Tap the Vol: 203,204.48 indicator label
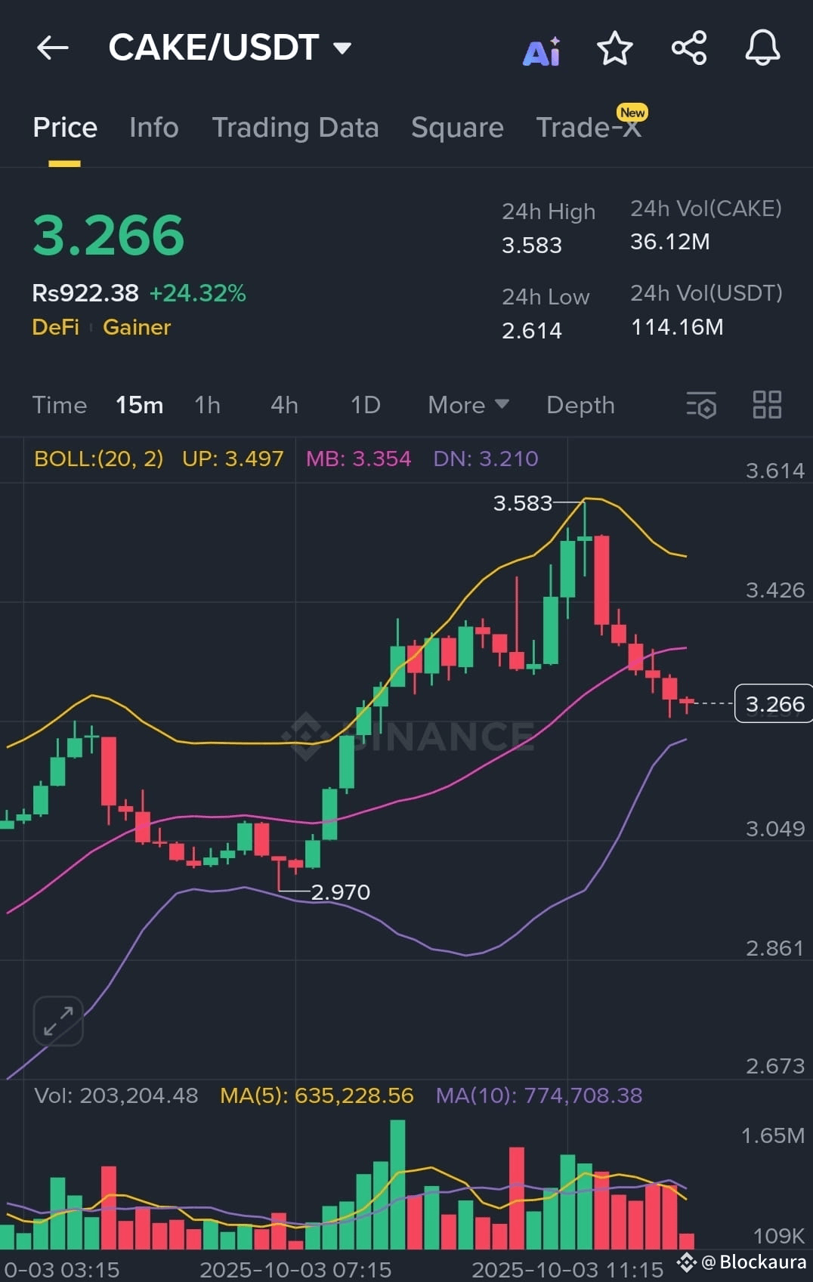Viewport: 813px width, 1282px height. tap(116, 1095)
